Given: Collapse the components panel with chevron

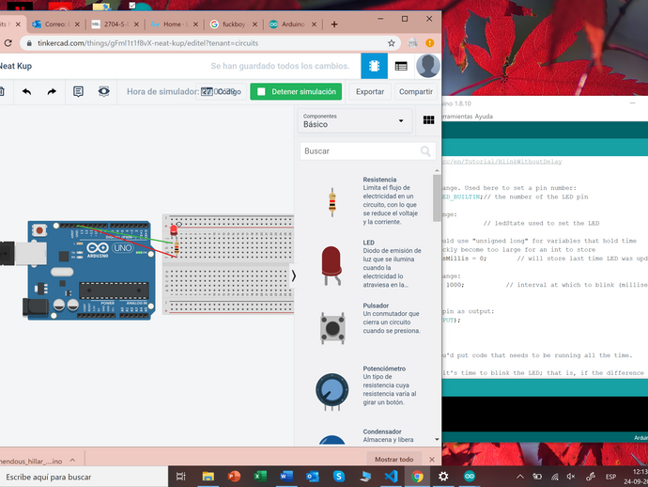Looking at the screenshot, I should coord(293,275).
